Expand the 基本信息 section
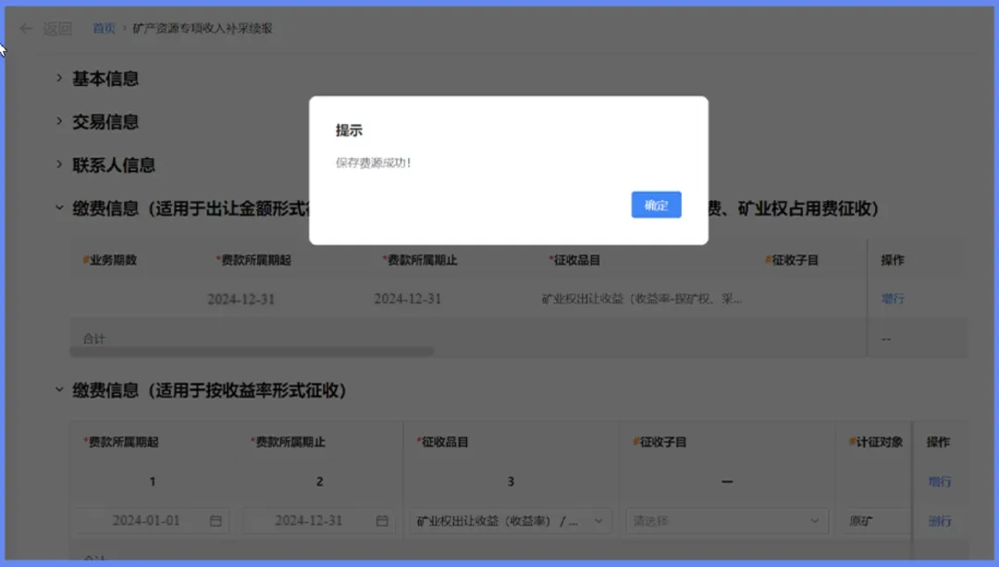Viewport: 999px width, 567px height. (60, 79)
